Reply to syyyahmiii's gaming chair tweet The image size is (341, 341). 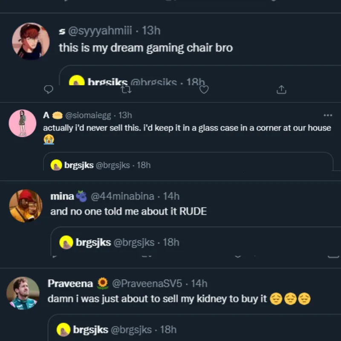tap(49, 90)
